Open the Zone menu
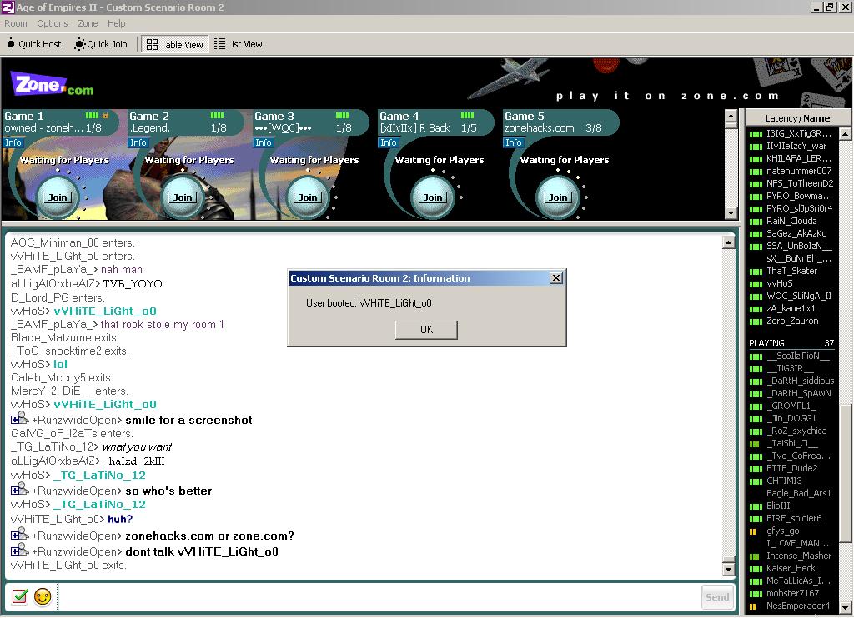 point(88,23)
